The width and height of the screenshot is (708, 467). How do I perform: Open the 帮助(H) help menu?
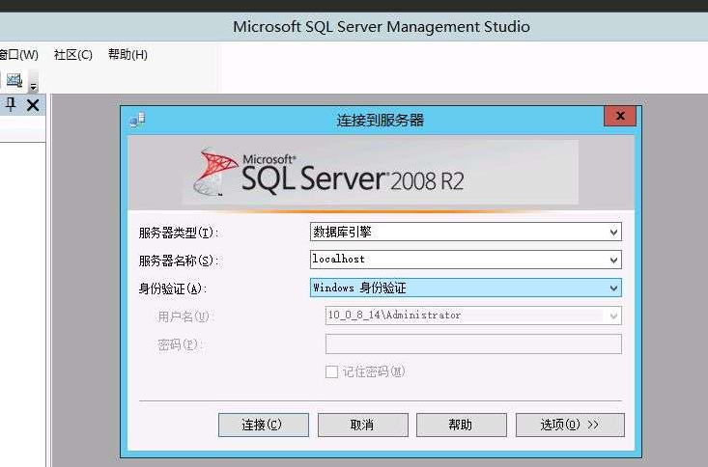(x=127, y=55)
